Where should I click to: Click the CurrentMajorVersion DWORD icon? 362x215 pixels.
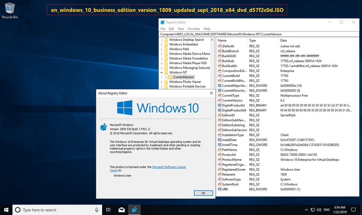click(219, 86)
